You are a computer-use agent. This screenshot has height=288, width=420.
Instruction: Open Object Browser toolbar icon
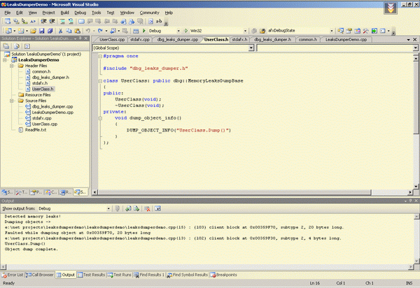[357, 31]
